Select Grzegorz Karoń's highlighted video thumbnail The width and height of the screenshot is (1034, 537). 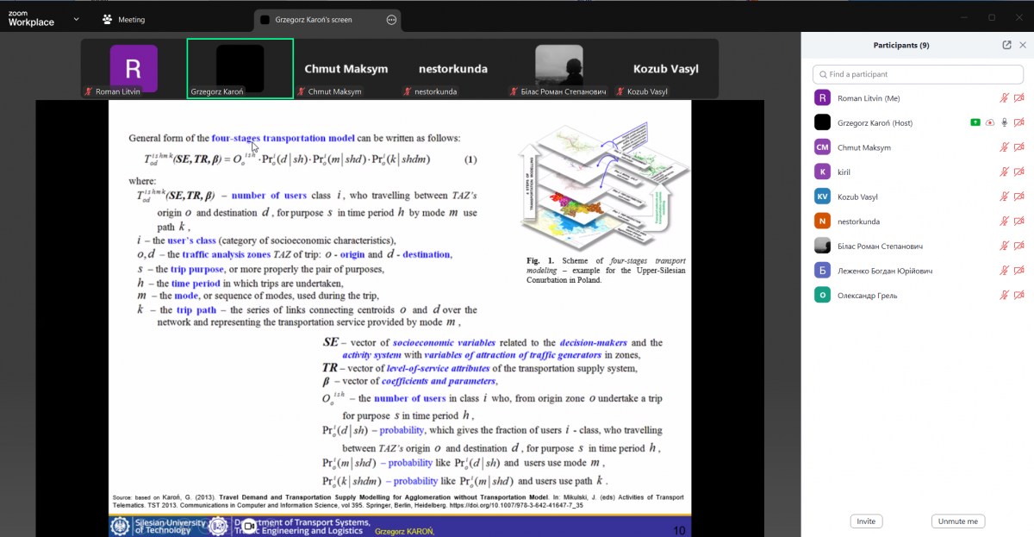[x=240, y=68]
